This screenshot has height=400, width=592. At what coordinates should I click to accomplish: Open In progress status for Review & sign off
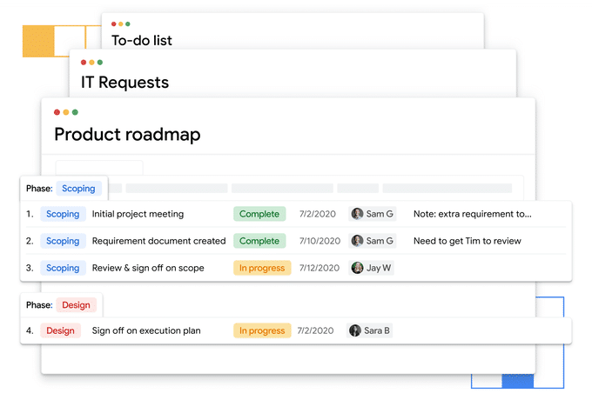[x=262, y=268]
